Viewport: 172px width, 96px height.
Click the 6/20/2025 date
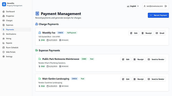(x=53, y=86)
